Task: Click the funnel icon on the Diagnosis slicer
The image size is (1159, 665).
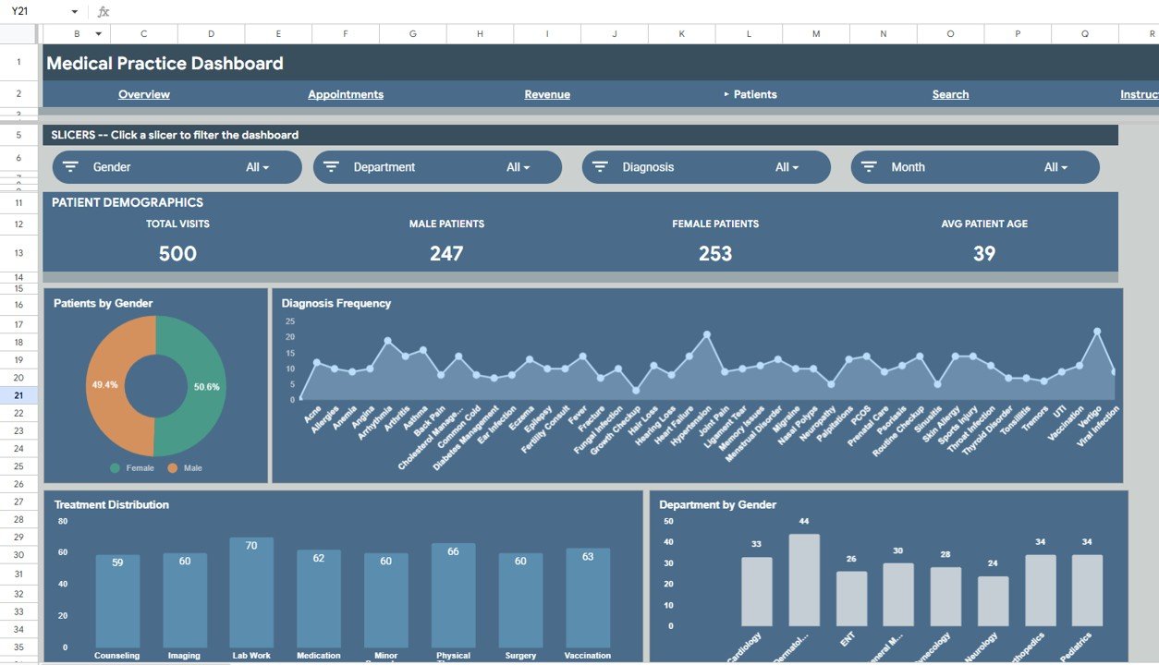Action: tap(599, 166)
